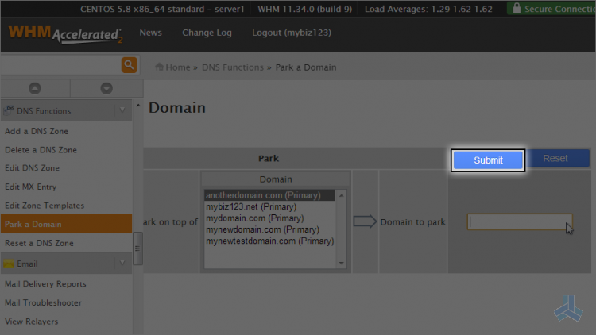Image resolution: width=596 pixels, height=335 pixels.
Task: Open Edit DNS Zone
Action: pos(32,167)
